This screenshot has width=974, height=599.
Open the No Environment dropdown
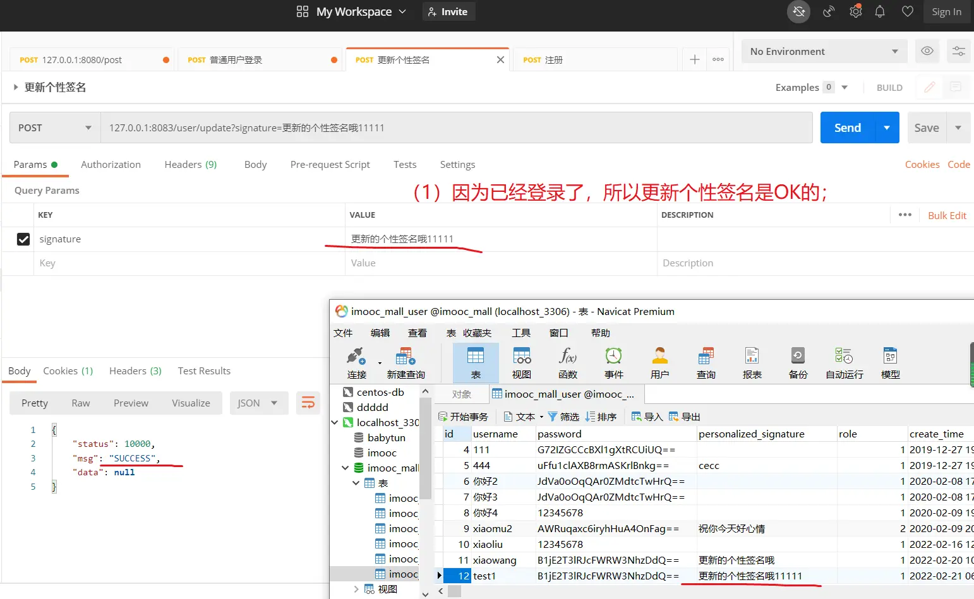click(x=824, y=51)
